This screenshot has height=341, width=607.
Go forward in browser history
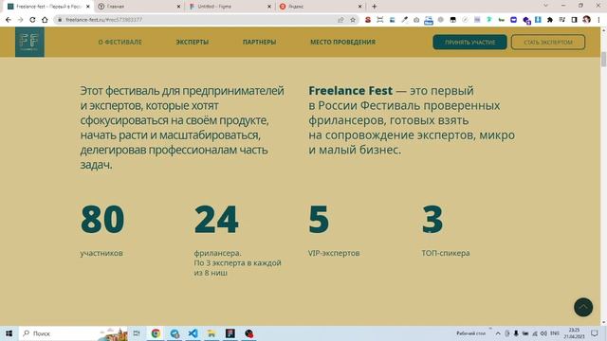21,20
